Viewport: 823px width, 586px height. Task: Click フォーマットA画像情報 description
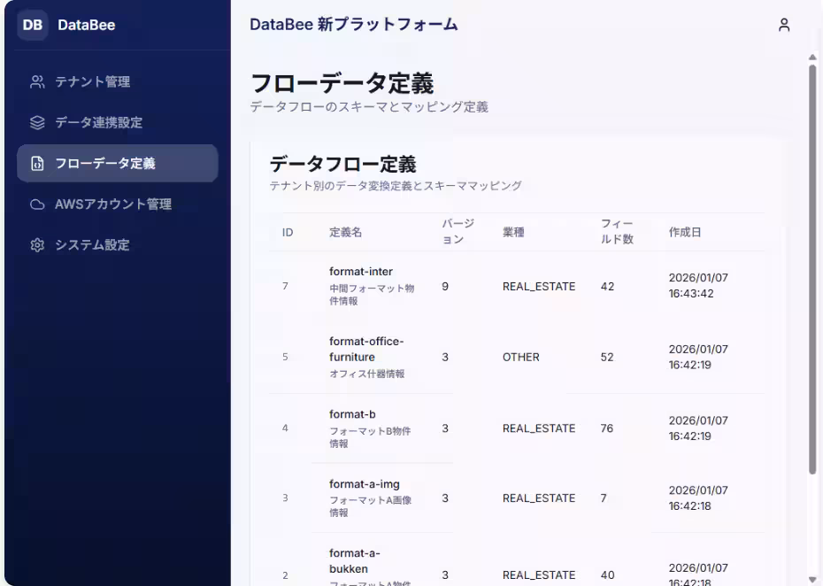(x=370, y=506)
